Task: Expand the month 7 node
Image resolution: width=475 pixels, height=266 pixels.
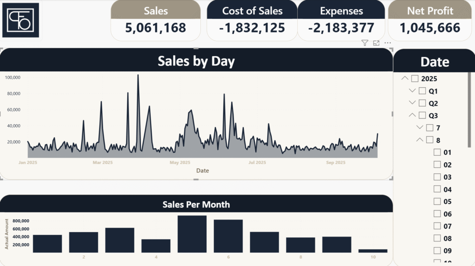Action: click(419, 127)
